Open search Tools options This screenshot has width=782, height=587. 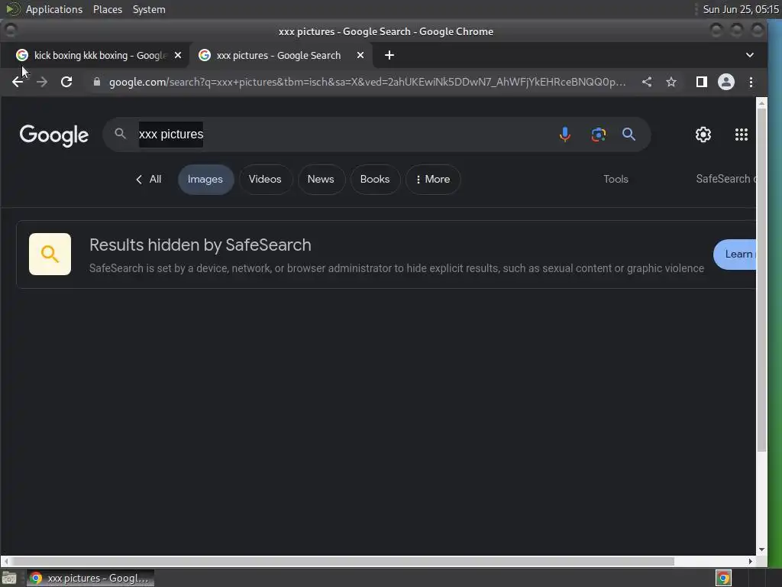point(616,179)
